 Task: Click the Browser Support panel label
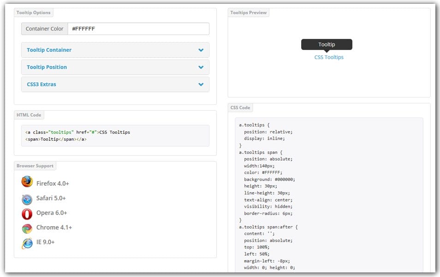pos(35,166)
